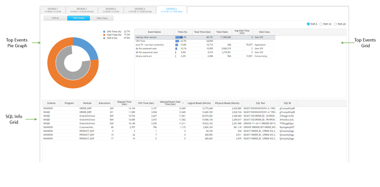Click the CustomerInfo... module cell
The height and width of the screenshot is (187, 380).
(87, 127)
